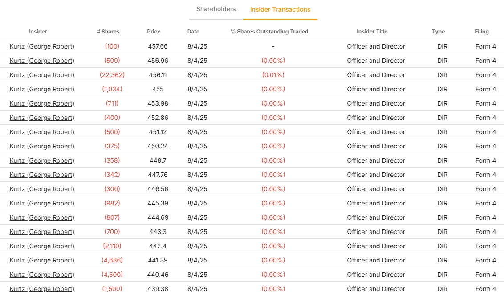
Task: Select the Insider Transactions tab
Action: [x=280, y=9]
